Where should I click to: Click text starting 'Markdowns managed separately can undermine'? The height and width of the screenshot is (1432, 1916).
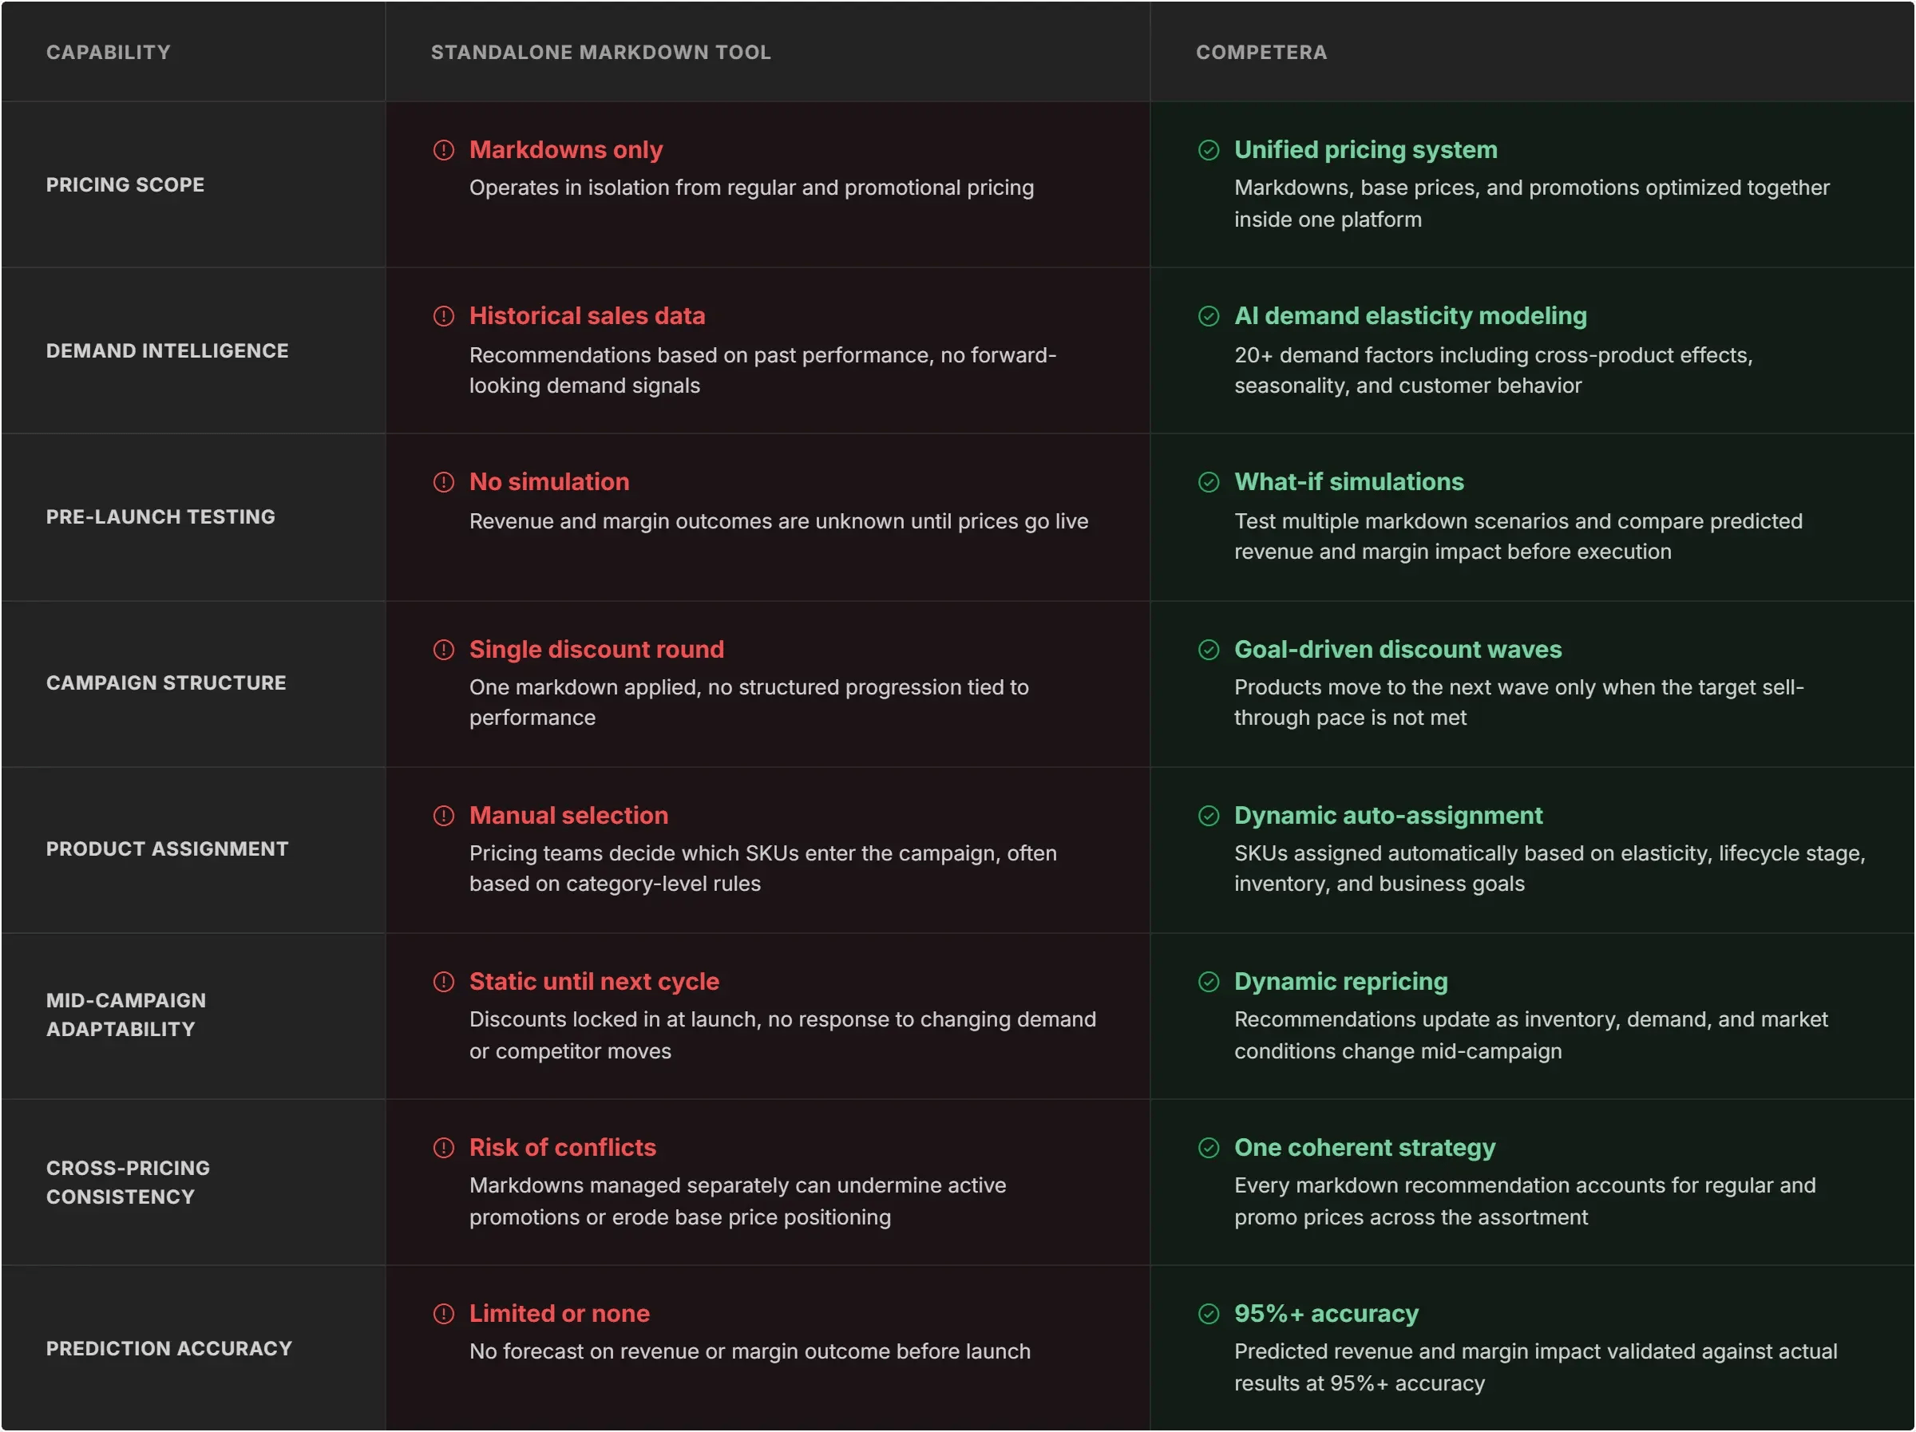[738, 1201]
